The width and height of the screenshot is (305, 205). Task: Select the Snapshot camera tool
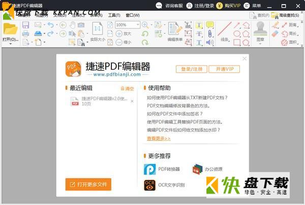tap(81, 25)
